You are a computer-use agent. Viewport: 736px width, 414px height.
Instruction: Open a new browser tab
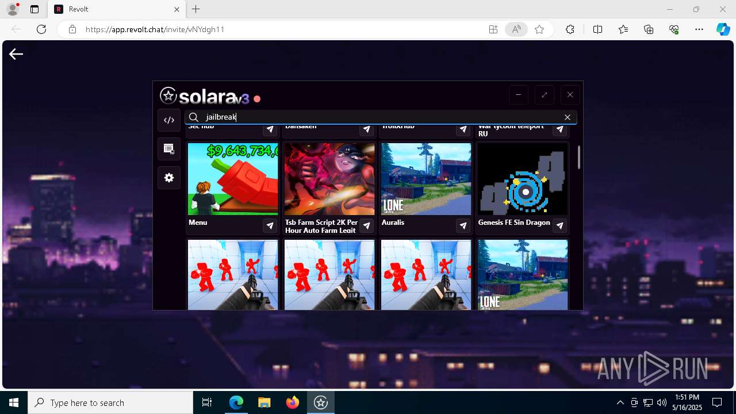coord(196,9)
